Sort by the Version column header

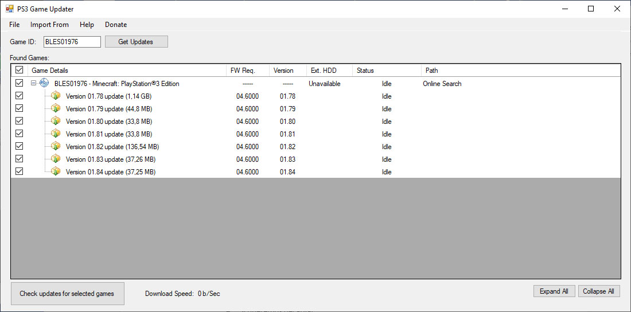pyautogui.click(x=288, y=70)
